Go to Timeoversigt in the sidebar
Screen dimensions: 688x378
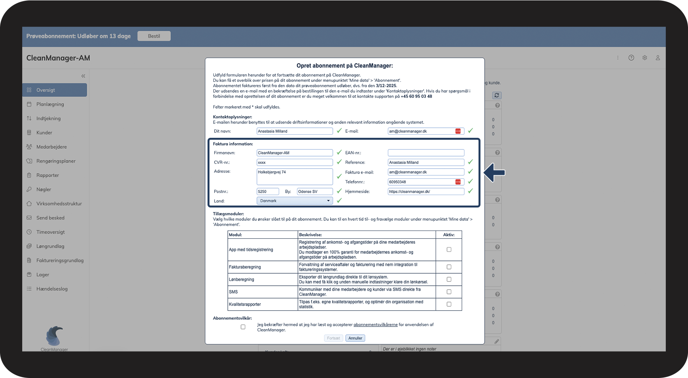pos(51,232)
